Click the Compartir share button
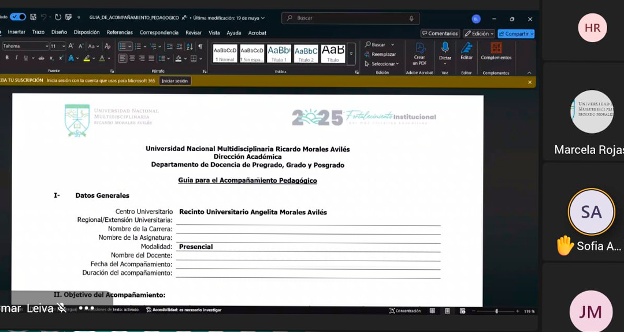This screenshot has height=332, width=624. pyautogui.click(x=516, y=34)
